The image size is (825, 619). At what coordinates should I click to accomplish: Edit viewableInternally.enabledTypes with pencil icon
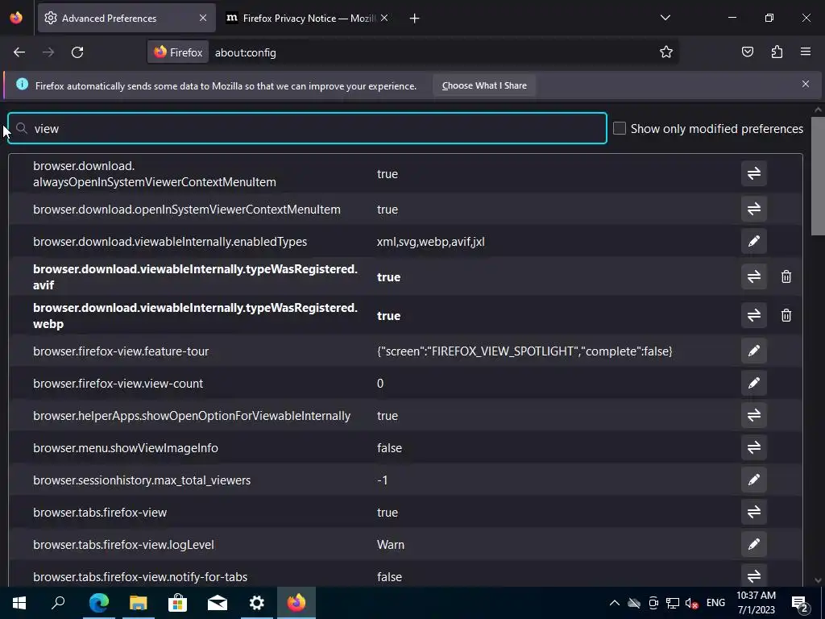click(x=753, y=241)
